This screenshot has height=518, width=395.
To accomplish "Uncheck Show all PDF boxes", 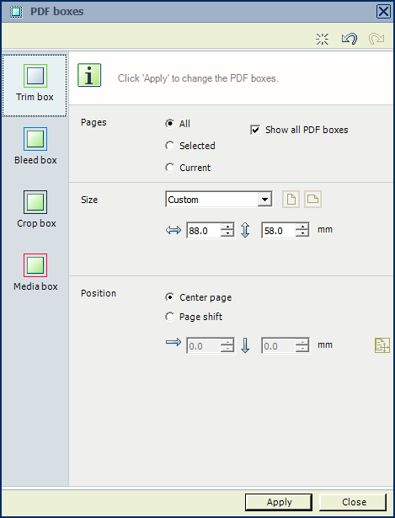I will [x=255, y=130].
